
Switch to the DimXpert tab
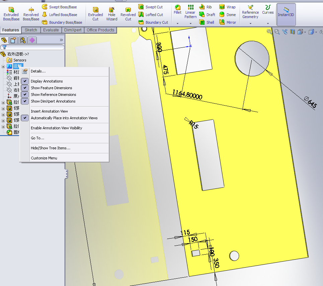point(73,30)
